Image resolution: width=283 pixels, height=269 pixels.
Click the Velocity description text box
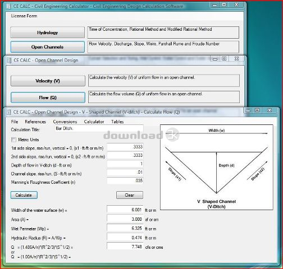click(x=164, y=81)
